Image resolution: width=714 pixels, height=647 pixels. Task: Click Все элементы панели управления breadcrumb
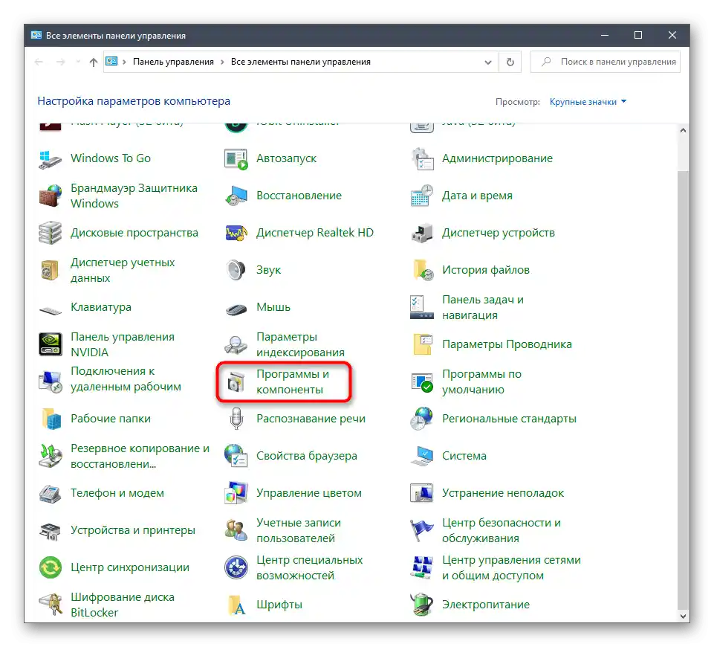301,62
